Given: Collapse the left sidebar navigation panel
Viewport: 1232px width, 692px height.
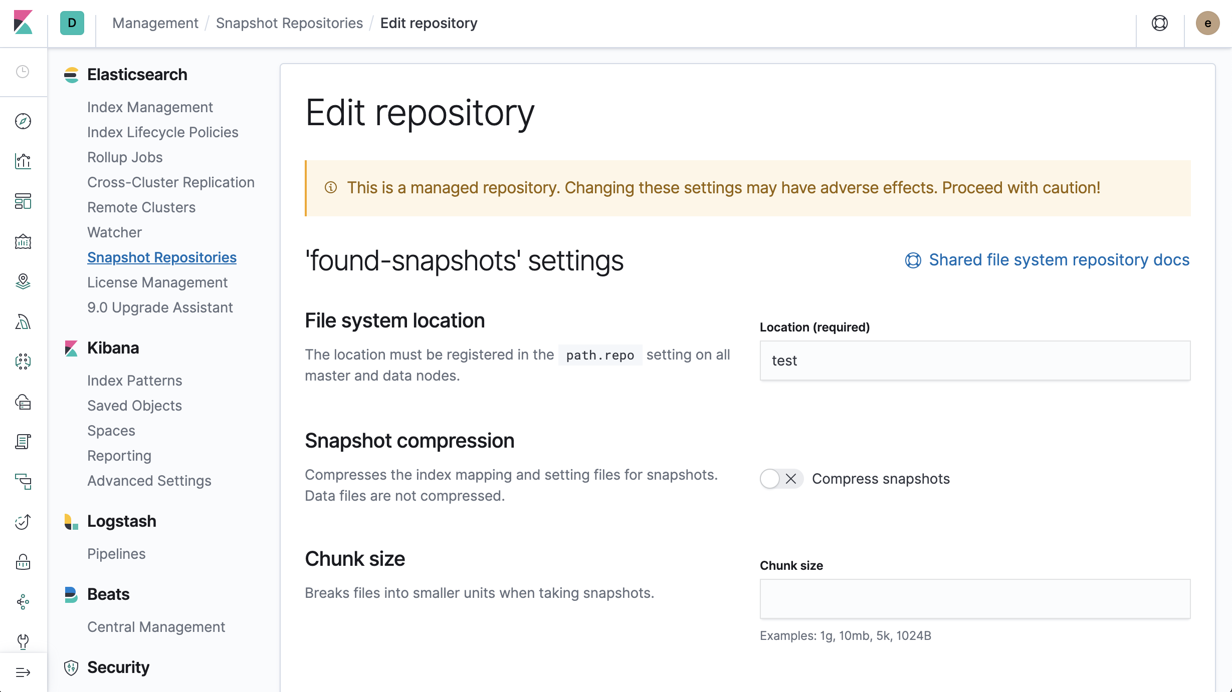Looking at the screenshot, I should (23, 672).
